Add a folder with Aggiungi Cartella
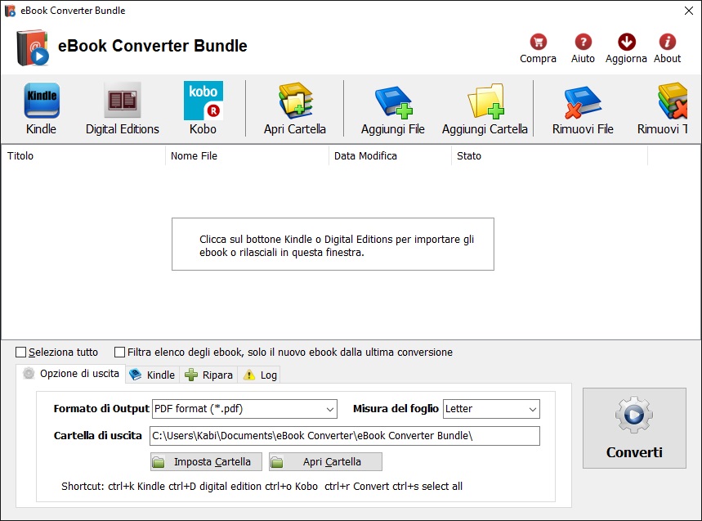This screenshot has width=702, height=521. 485,101
